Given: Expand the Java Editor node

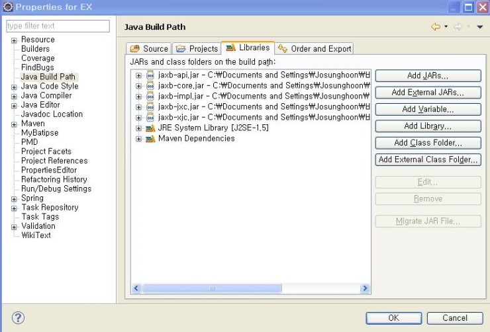Looking at the screenshot, I should coord(14,106).
